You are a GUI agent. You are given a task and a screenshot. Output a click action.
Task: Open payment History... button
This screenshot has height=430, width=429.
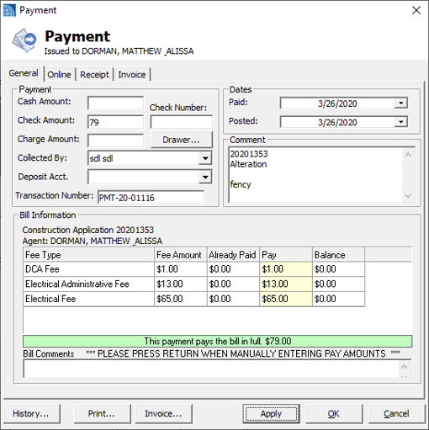pos(32,414)
